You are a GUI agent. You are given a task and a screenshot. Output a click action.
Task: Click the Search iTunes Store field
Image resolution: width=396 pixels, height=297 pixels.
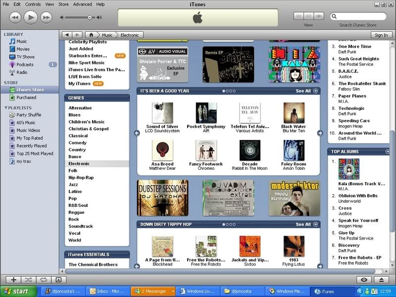(x=358, y=16)
